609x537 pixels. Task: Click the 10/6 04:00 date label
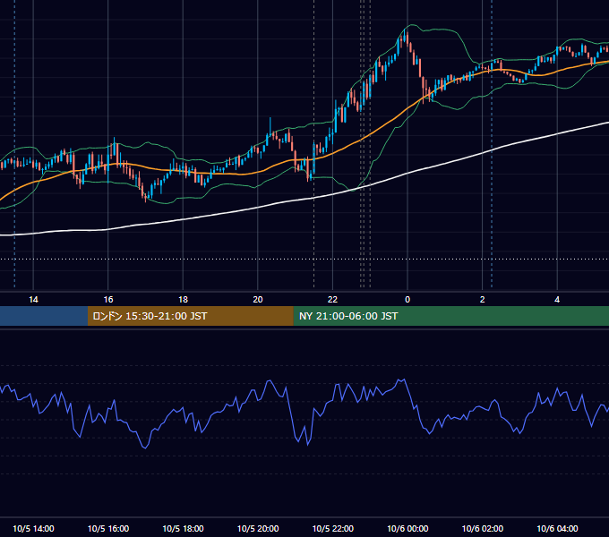click(557, 528)
